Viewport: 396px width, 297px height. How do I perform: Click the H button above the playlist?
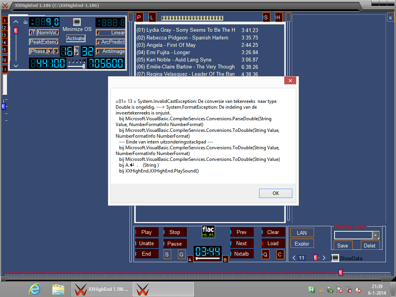coord(278,17)
